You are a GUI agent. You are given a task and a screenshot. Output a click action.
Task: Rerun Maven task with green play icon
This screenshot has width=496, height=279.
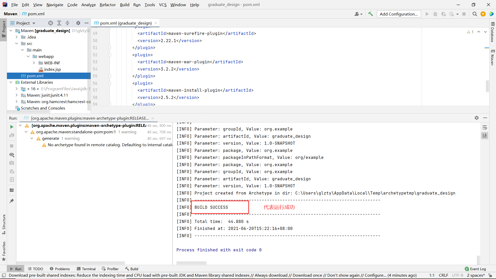[x=12, y=127]
